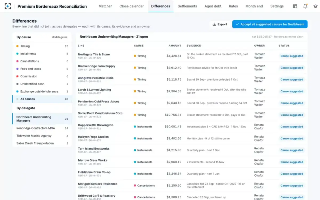Screen dimensions: 320x200
Task: Accept all suggested causes for Northbeam
Action: [x=270, y=24]
